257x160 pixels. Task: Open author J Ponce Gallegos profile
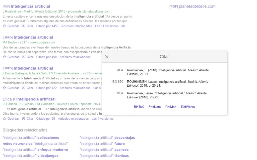coord(15,73)
